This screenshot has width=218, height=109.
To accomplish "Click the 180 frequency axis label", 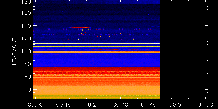I will [x=26, y=1].
